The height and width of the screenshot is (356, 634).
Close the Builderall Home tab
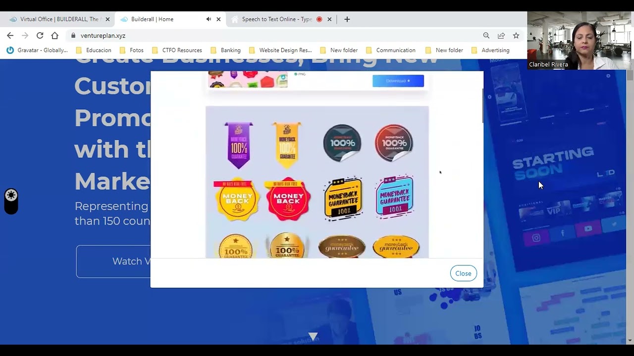(x=218, y=19)
